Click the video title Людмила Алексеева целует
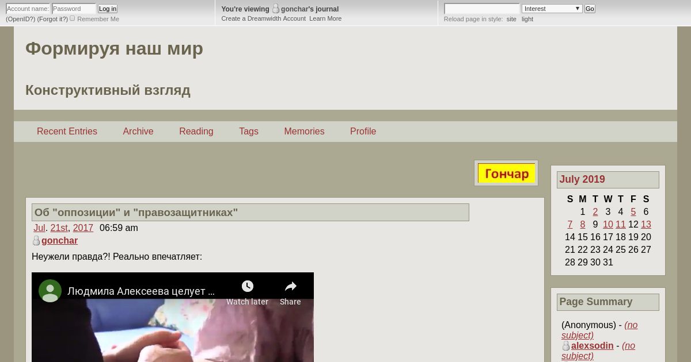The width and height of the screenshot is (691, 362). 141,291
